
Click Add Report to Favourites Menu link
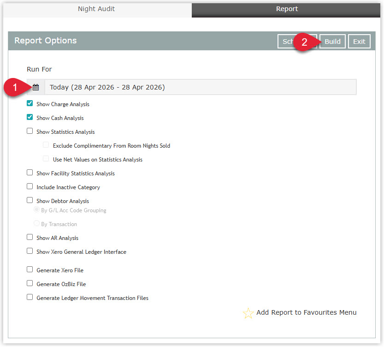pyautogui.click(x=307, y=313)
